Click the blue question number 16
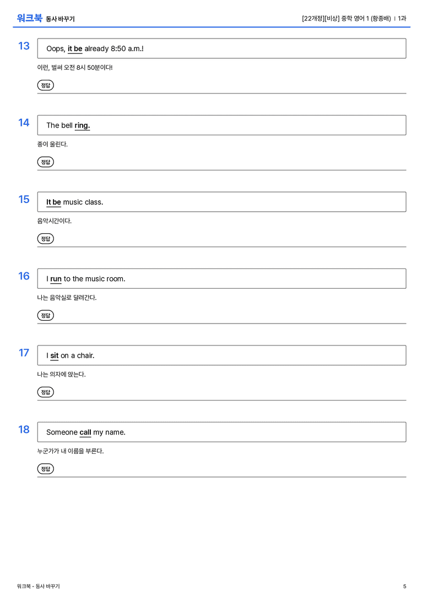This screenshot has height=598, width=423. click(24, 276)
